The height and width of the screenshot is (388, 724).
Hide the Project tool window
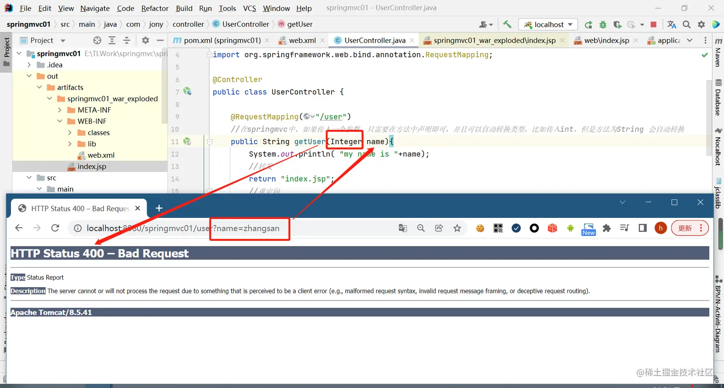tap(160, 41)
